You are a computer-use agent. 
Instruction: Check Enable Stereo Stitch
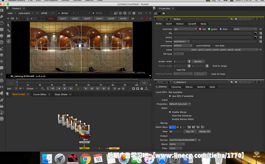[x=170, y=119]
